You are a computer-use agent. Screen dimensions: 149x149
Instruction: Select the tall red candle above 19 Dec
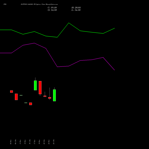tap(40, 88)
